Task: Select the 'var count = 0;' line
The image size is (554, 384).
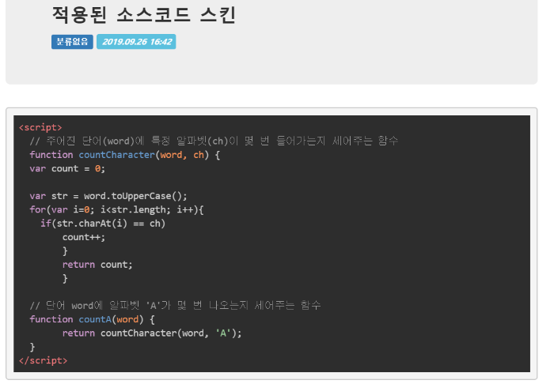Action: point(67,168)
